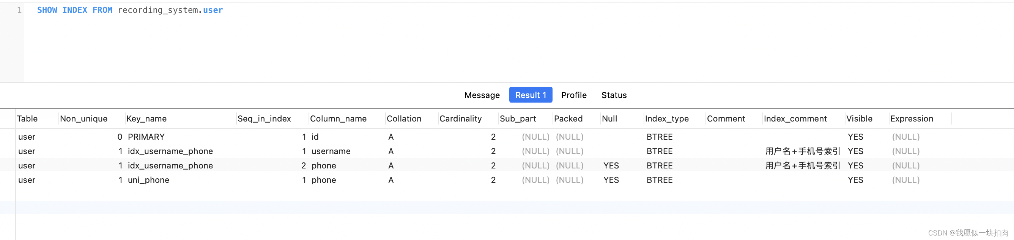This screenshot has height=240, width=1014.
Task: Select Visible YES cell in PRIMARY row
Action: coord(855,137)
